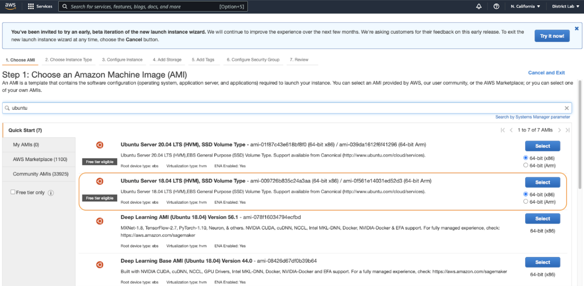Open the 4. Add Storage wizard step
This screenshot has width=584, height=286.
pos(167,60)
